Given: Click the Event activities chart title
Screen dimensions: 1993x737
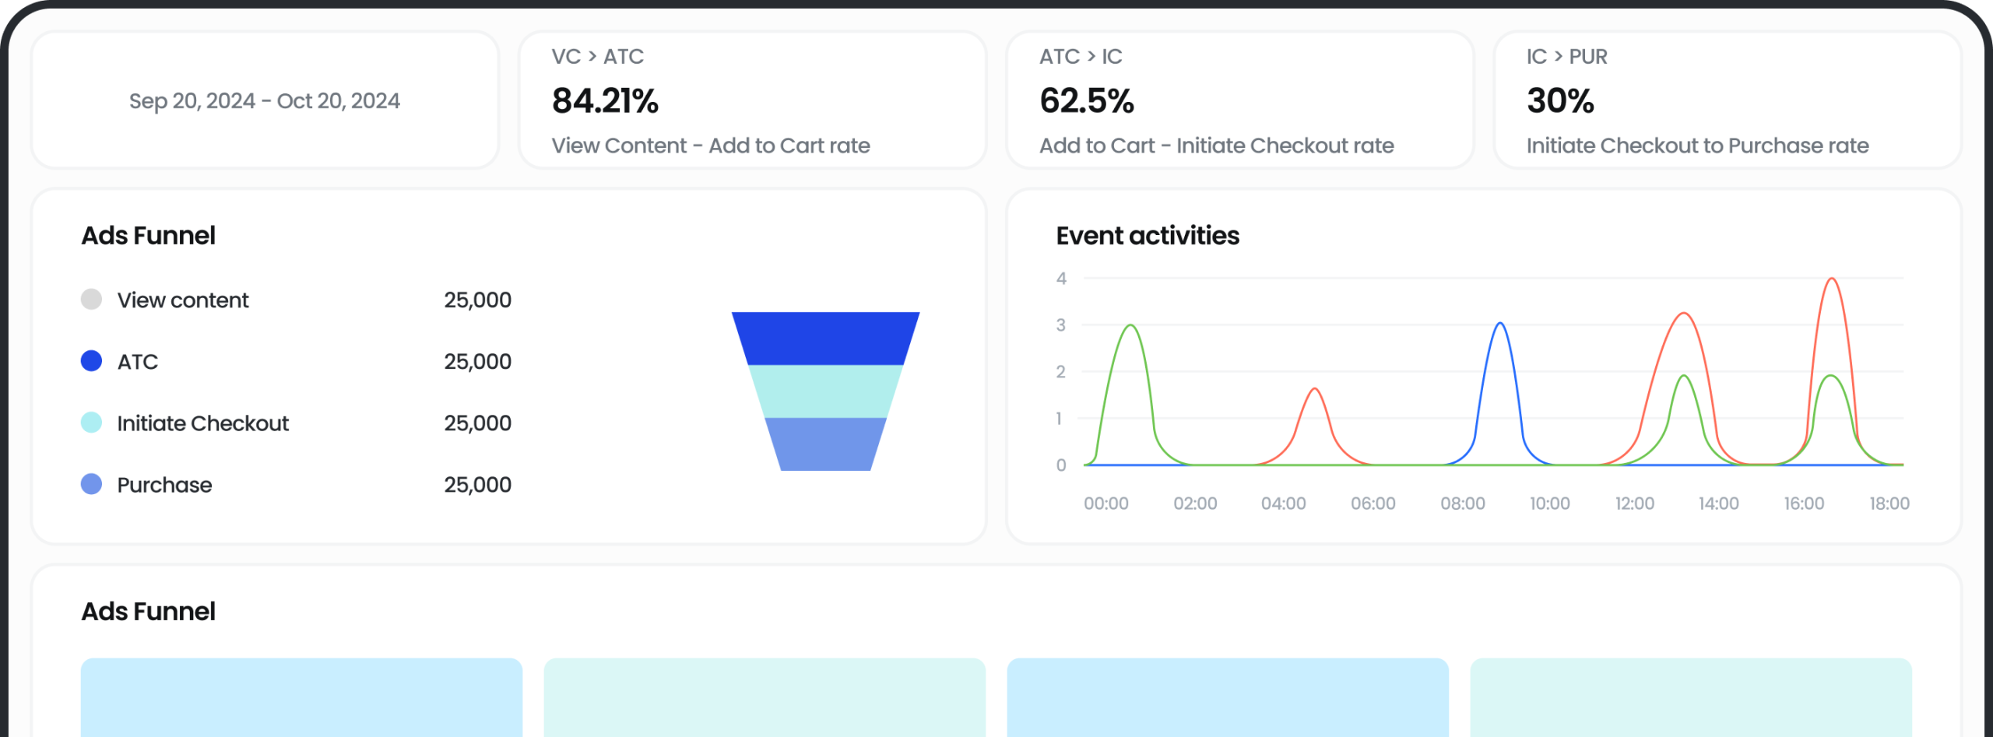Looking at the screenshot, I should click(x=1148, y=236).
